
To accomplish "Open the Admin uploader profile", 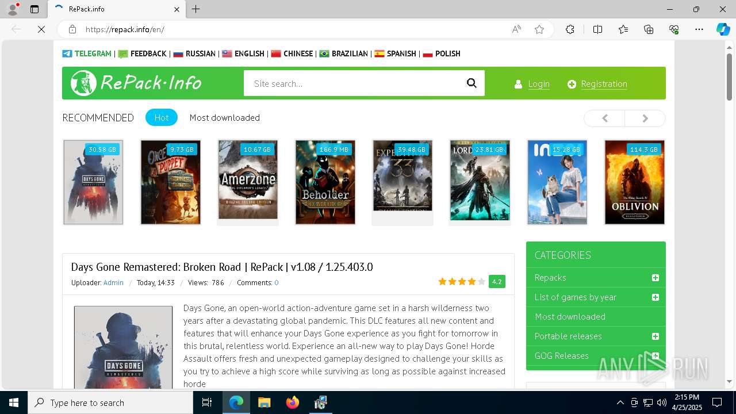I will 113,282.
